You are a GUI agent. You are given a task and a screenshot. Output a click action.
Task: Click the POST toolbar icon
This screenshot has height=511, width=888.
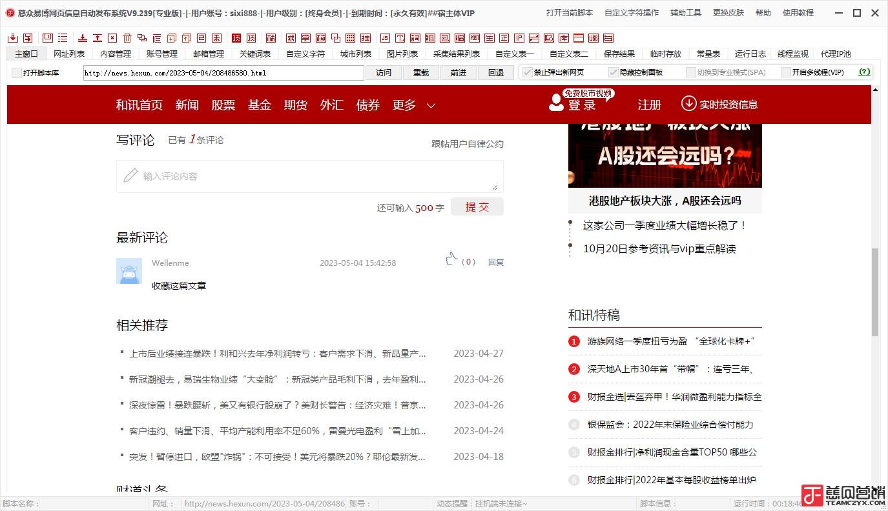click(x=474, y=38)
